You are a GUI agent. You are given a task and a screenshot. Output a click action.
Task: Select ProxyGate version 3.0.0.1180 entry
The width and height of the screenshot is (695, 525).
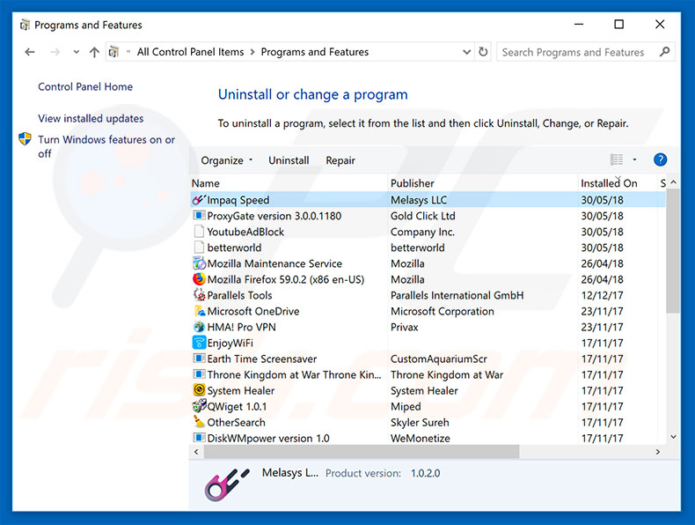pyautogui.click(x=274, y=216)
